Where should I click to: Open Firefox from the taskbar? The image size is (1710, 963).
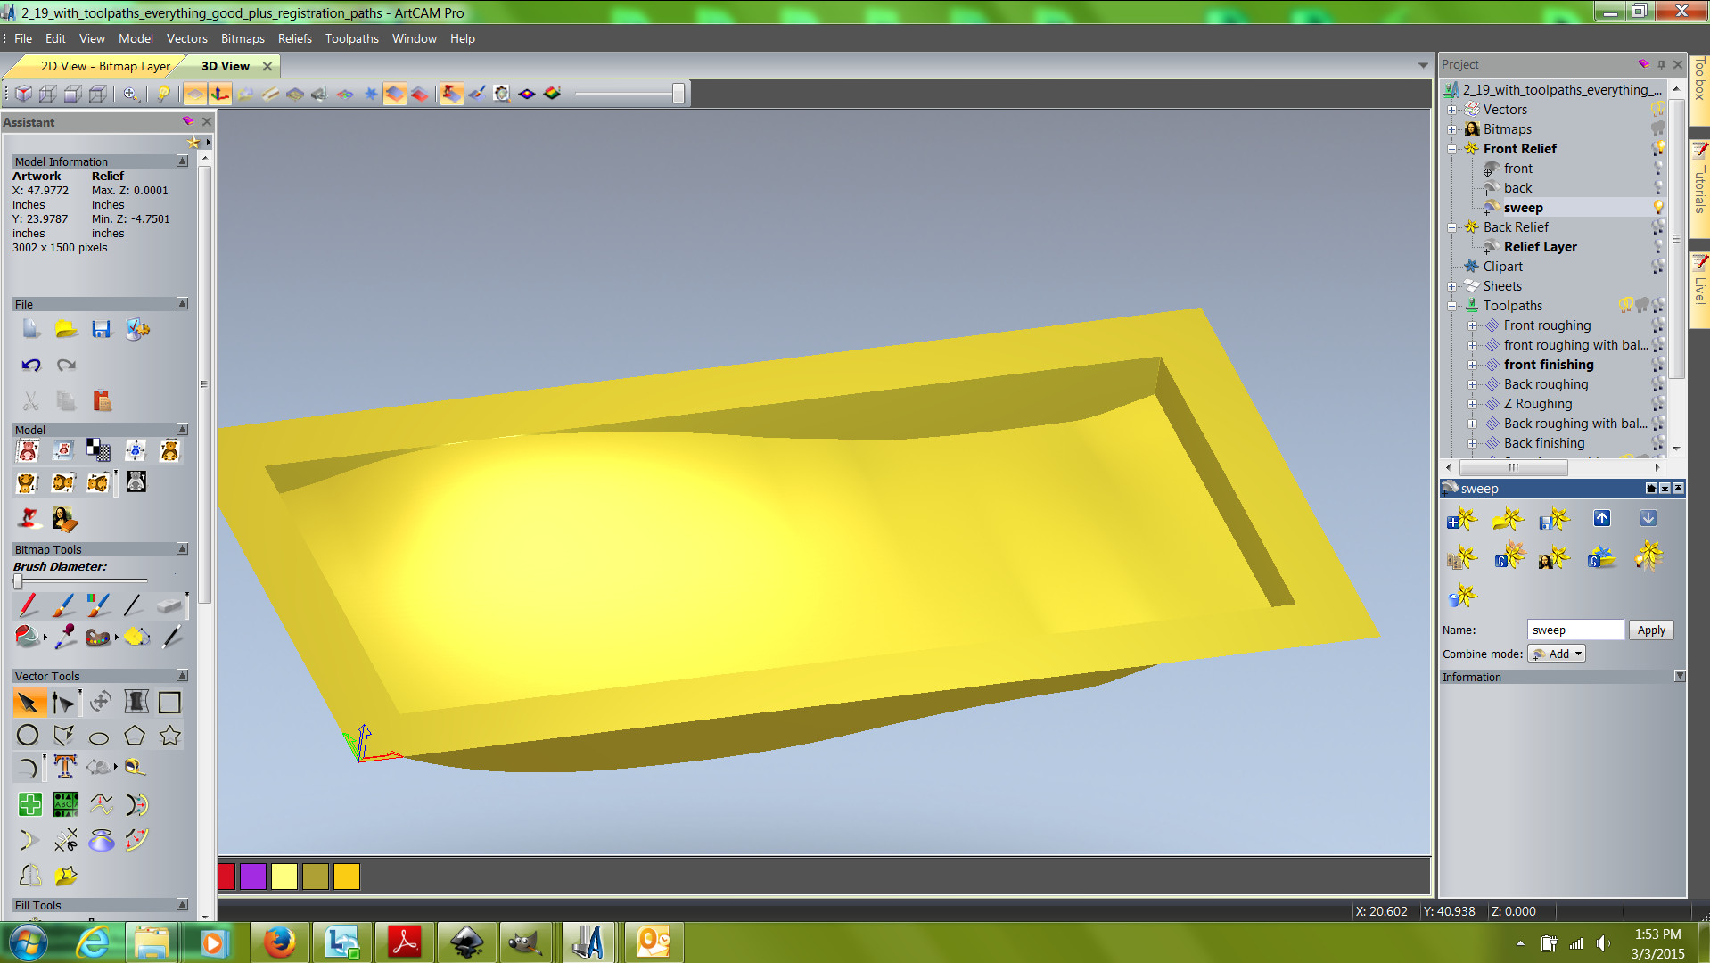279,942
